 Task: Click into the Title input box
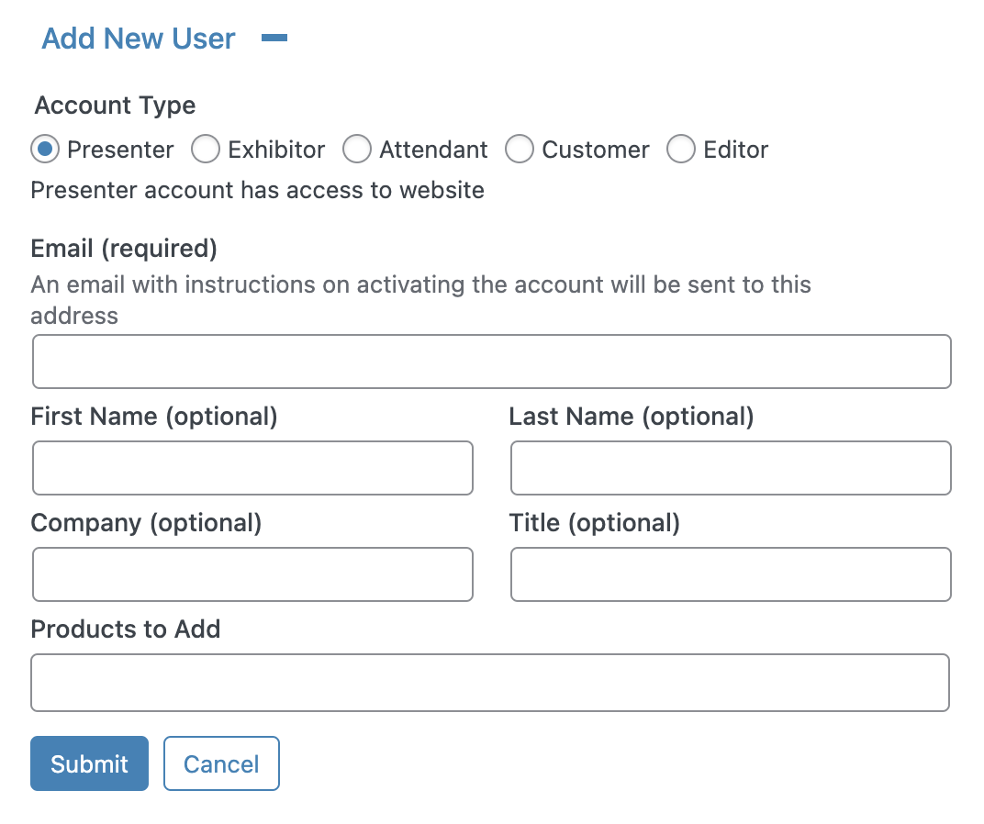coord(731,574)
